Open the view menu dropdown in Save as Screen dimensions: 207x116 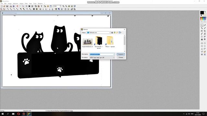coord(120,33)
